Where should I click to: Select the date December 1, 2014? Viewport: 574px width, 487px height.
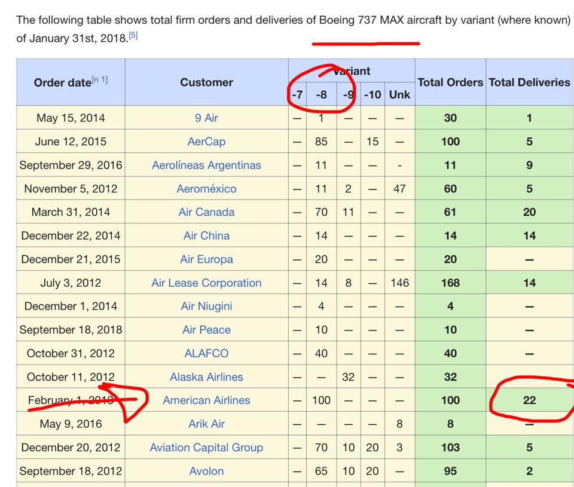click(71, 307)
